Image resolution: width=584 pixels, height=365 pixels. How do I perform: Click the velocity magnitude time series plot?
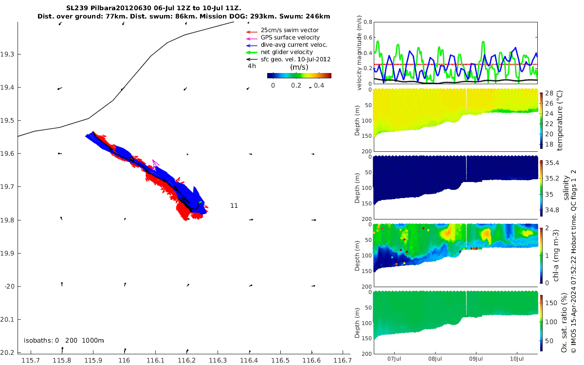[456, 53]
